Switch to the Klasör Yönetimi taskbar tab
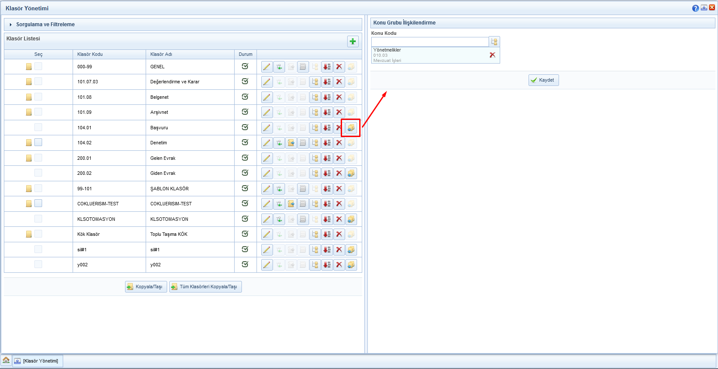Image resolution: width=718 pixels, height=369 pixels. pyautogui.click(x=37, y=361)
